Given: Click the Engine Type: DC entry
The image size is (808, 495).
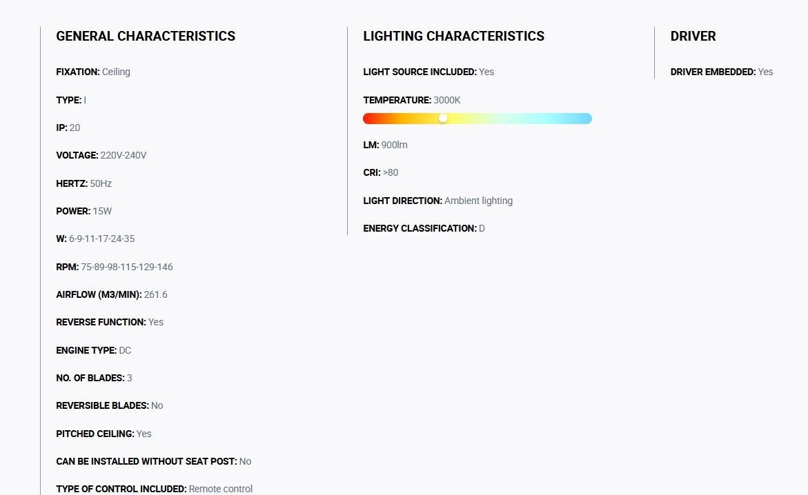Looking at the screenshot, I should [94, 350].
